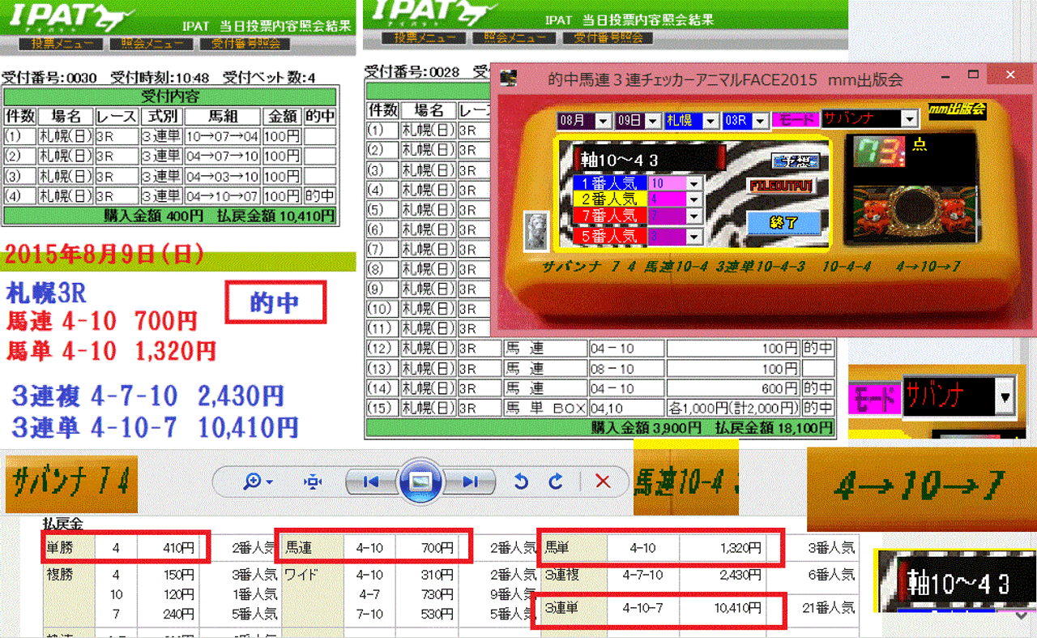This screenshot has width=1037, height=638.
Task: Expand the 2番人気 dropdown showing 4
Action: tap(693, 200)
